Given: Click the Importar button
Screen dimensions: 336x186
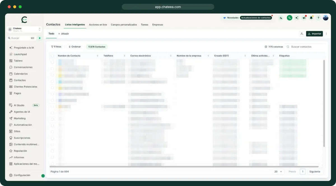Looking at the screenshot, I should point(314,34).
